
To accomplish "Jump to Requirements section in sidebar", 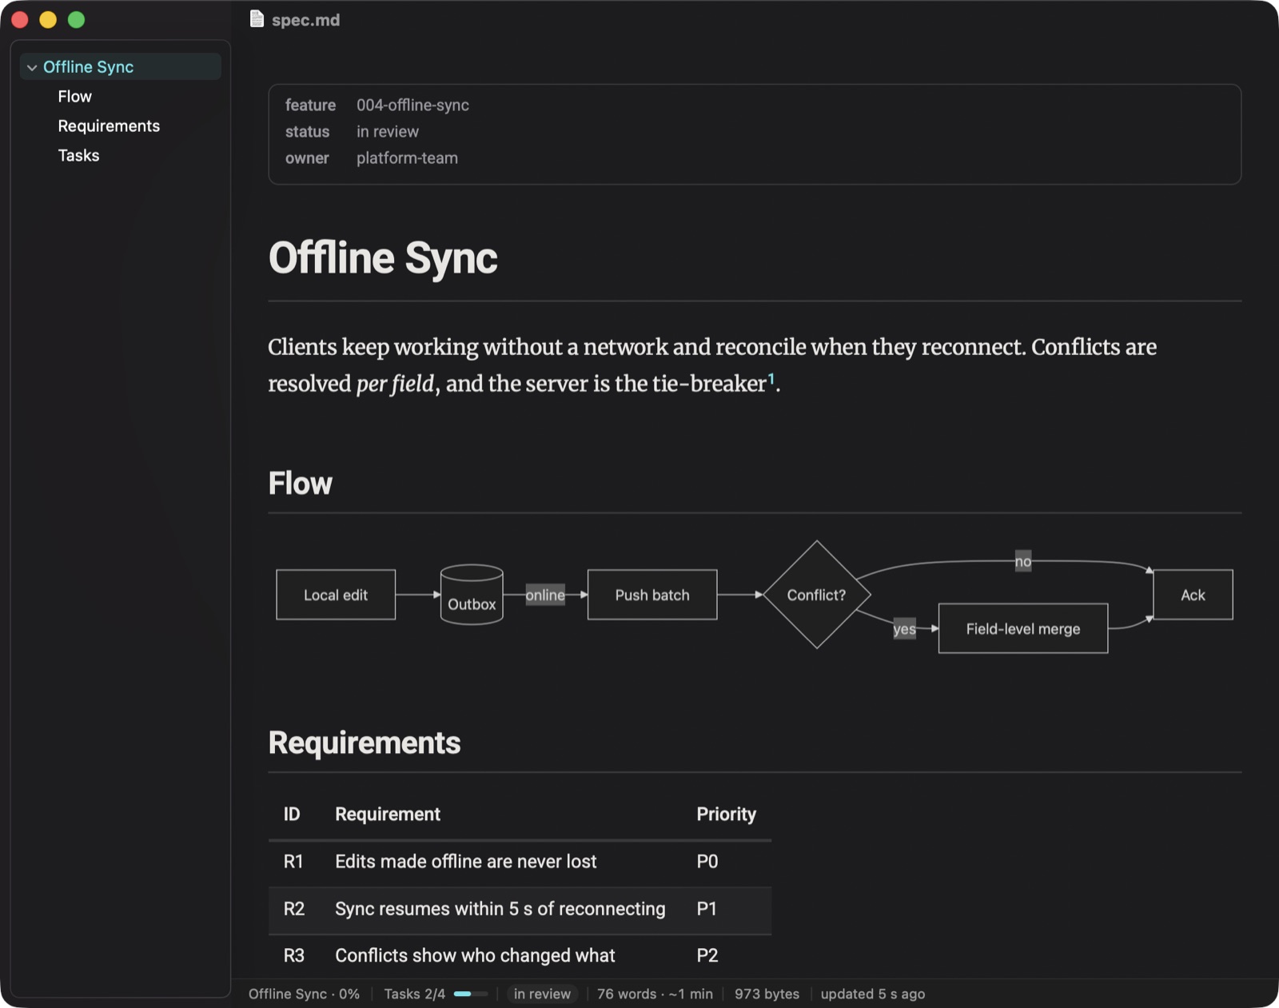I will 109,126.
